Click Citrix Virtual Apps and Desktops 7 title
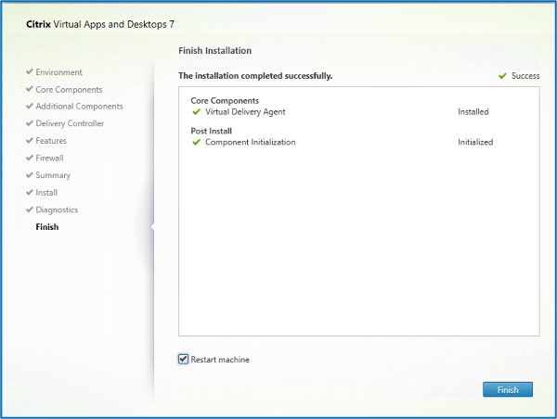 coord(100,24)
